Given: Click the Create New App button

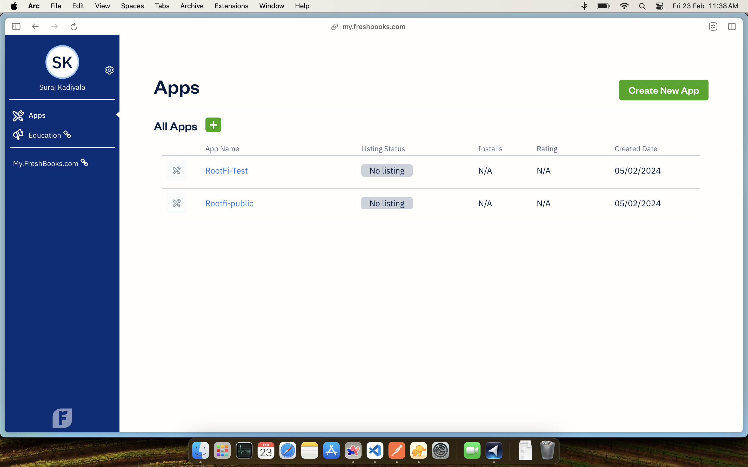Looking at the screenshot, I should tap(663, 90).
